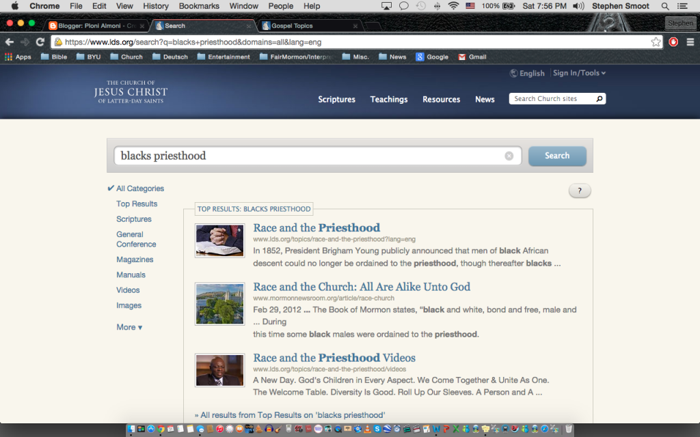Launch the App Store from the dock
The height and width of the screenshot is (437, 700).
pyautogui.click(x=151, y=429)
